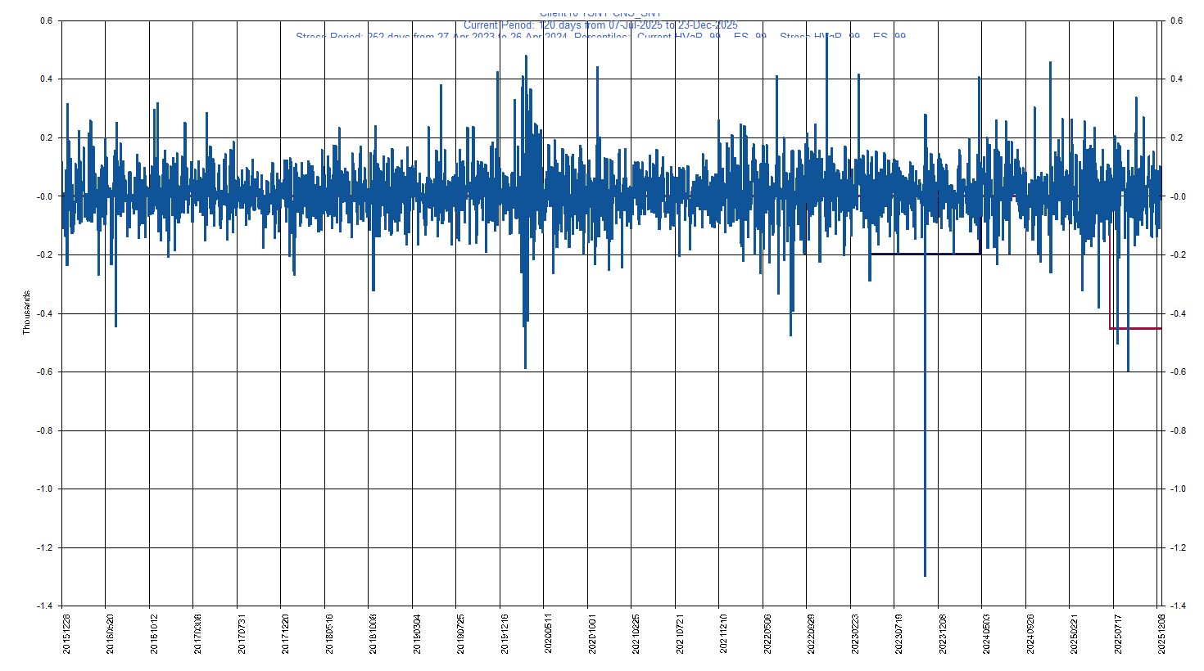
Task: Click the right axis -0.6 value label
Action: [1176, 372]
